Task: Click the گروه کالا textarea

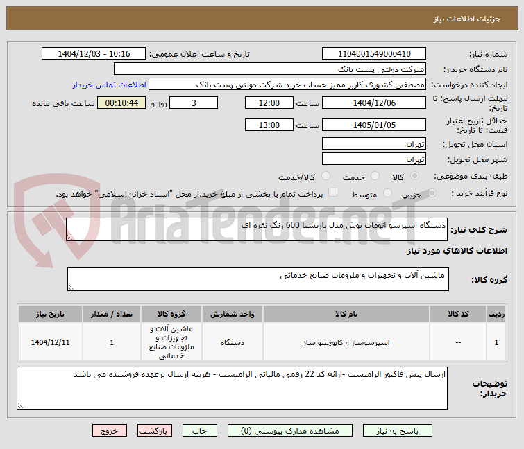Action: pos(258,279)
